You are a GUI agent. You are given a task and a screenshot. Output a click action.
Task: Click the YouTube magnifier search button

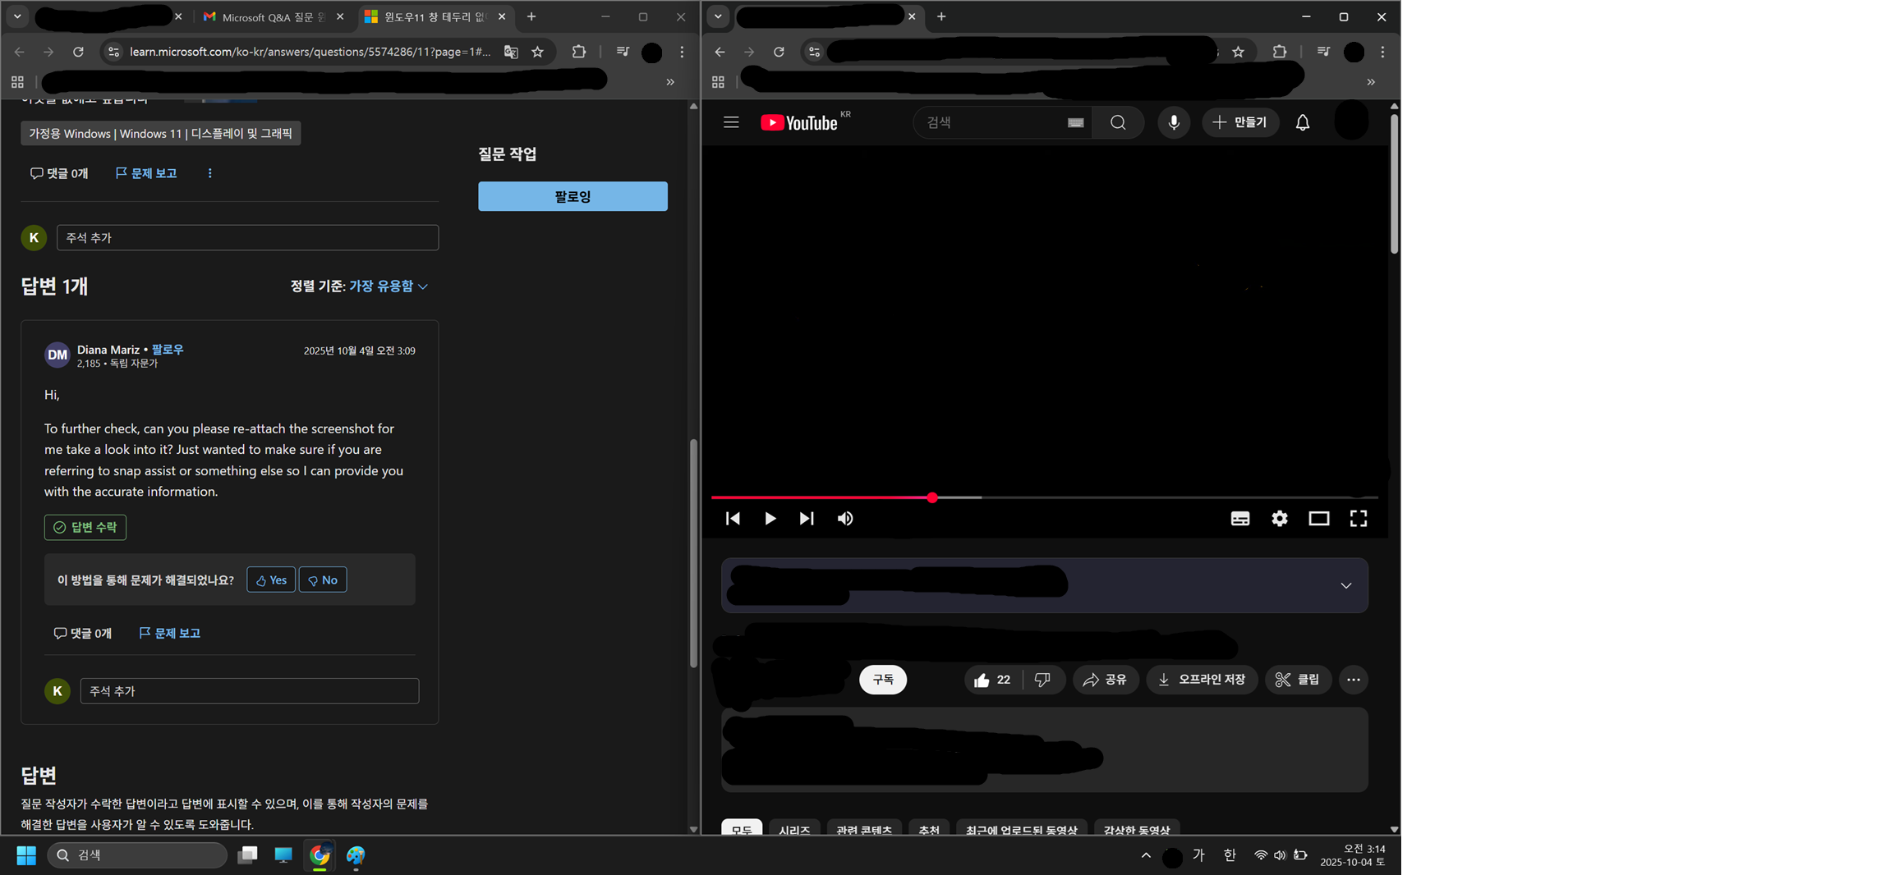click(x=1118, y=122)
